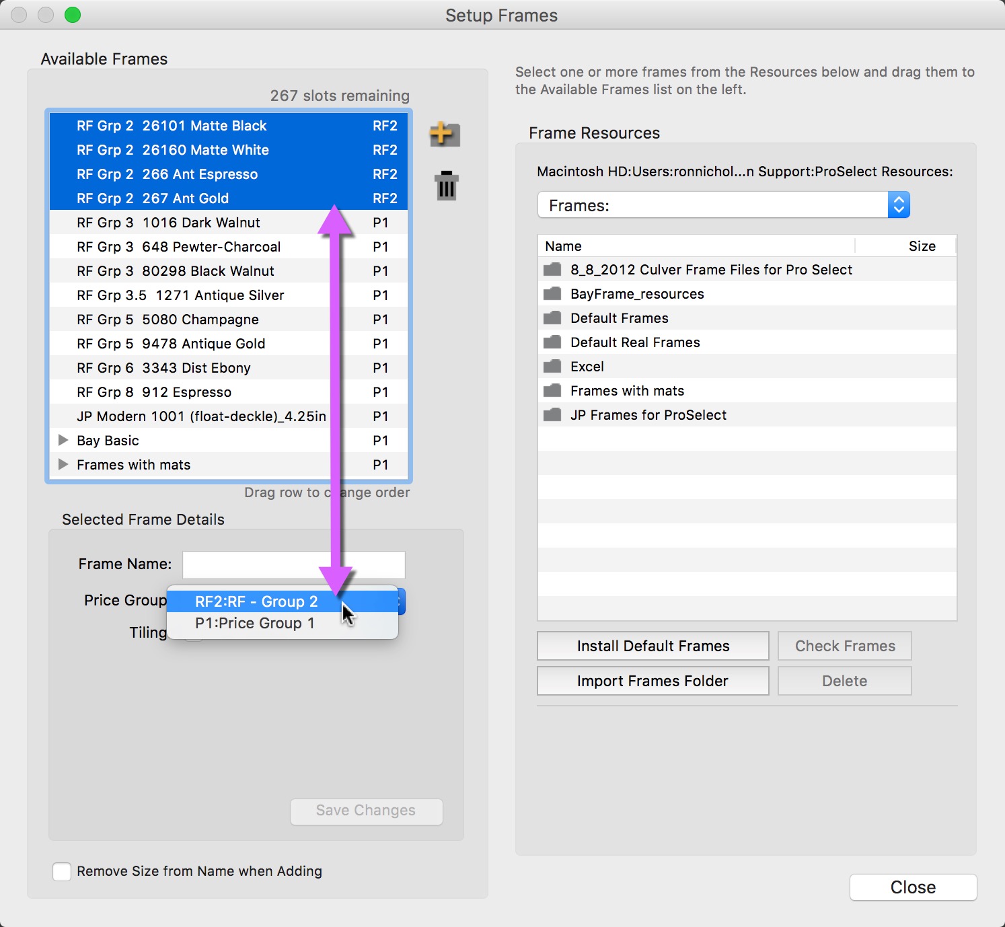Click the Name column header
Viewport: 1005px width, 927px height.
(x=696, y=246)
